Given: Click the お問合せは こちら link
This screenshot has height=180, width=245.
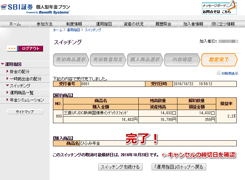Looking at the screenshot, I should [x=217, y=12].
